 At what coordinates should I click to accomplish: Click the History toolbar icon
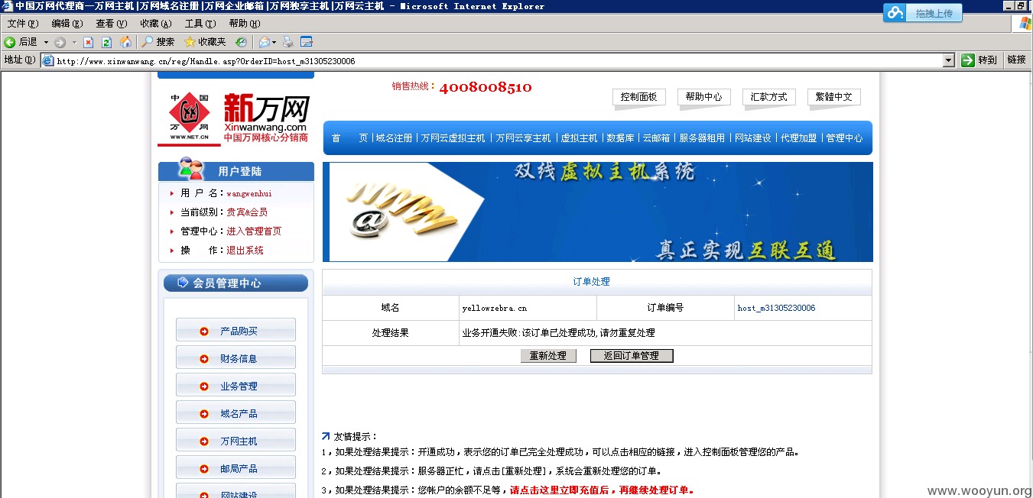tap(241, 42)
